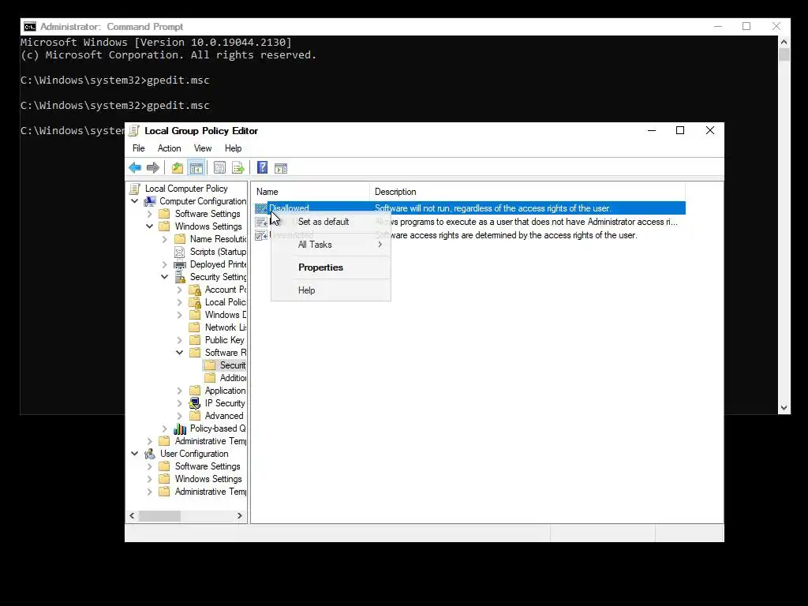
Task: Click the gray Forward arrow in toolbar
Action: 153,167
